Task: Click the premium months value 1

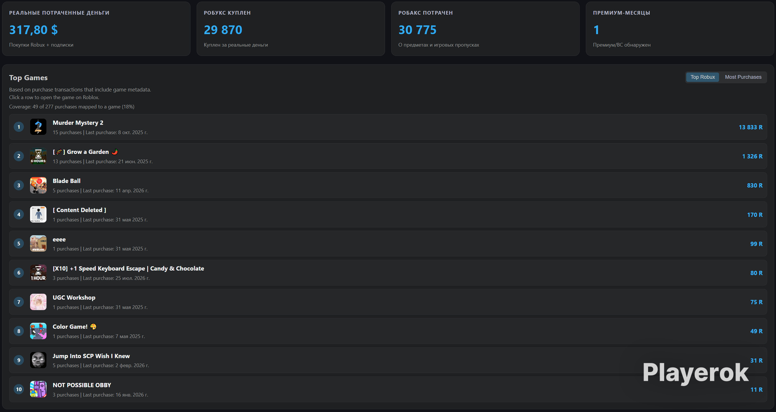Action: click(x=596, y=30)
